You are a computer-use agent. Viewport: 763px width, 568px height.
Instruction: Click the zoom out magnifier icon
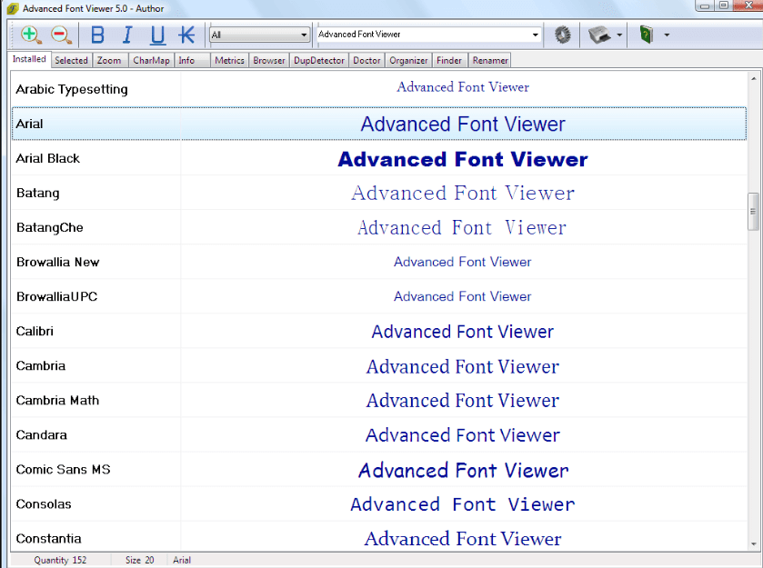(x=61, y=35)
